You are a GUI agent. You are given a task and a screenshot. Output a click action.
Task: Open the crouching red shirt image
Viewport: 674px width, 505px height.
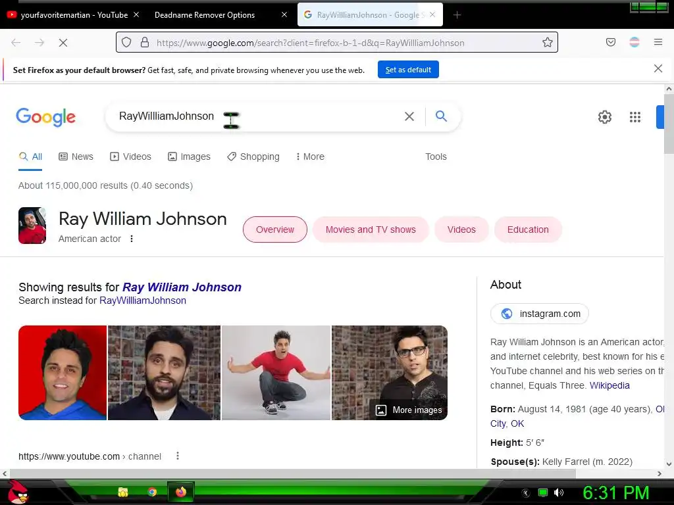point(276,373)
